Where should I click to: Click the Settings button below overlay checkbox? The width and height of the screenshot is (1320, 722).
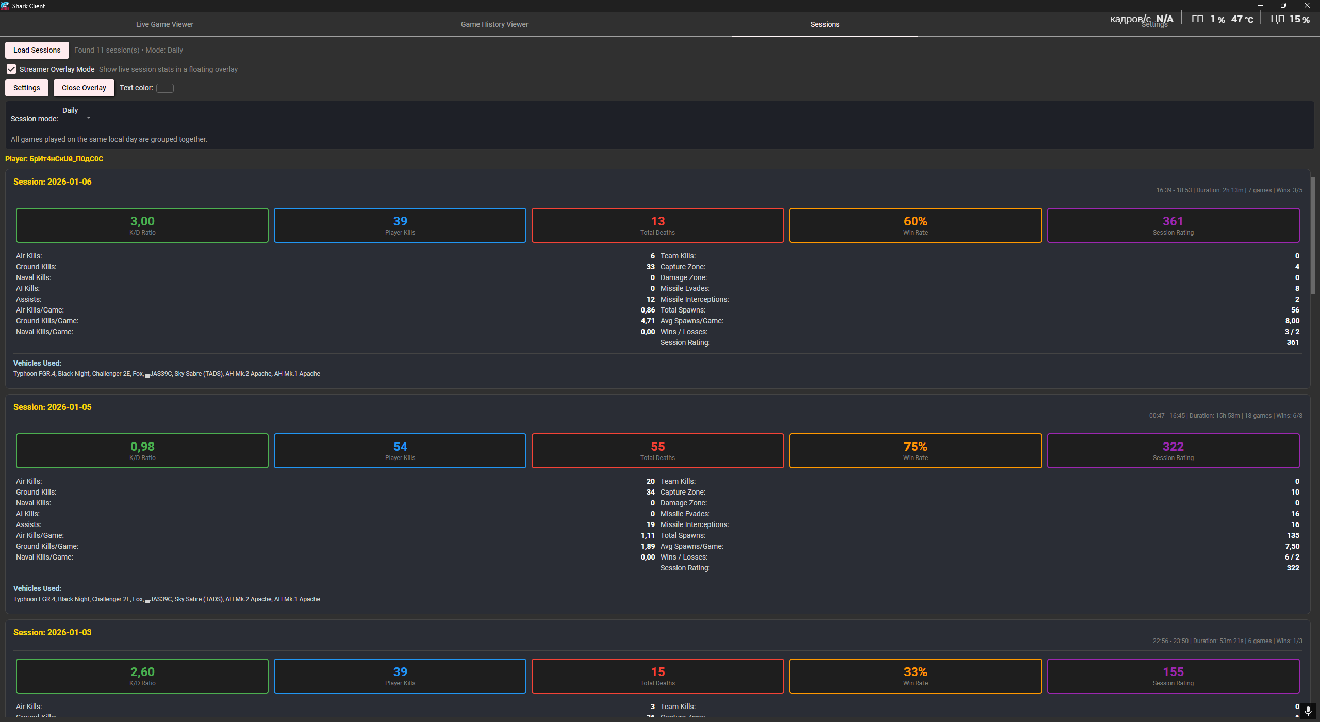pos(26,88)
